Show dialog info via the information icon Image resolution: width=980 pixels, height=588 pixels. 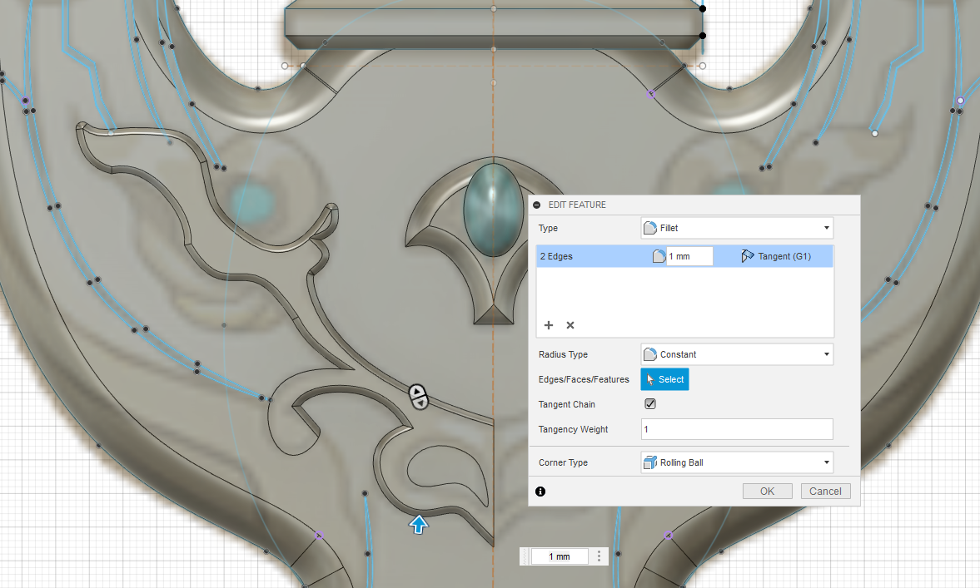(x=540, y=492)
